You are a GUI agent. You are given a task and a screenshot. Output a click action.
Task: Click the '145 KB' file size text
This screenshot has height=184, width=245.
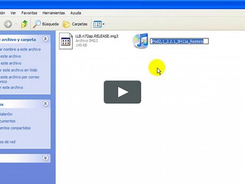click(82, 45)
